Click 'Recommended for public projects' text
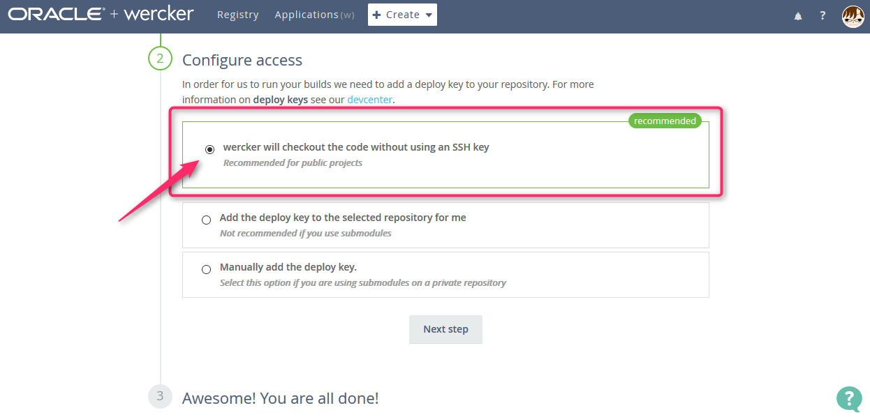 (x=293, y=162)
